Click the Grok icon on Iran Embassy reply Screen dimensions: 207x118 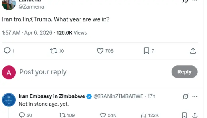pos(186,96)
